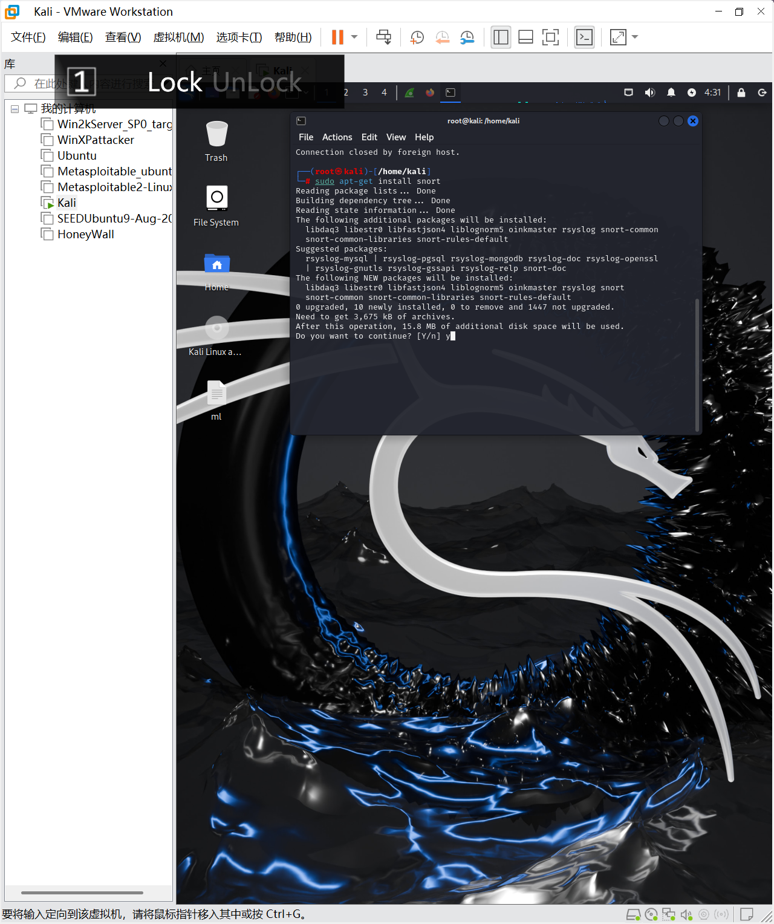Select HoneyWall in the library
This screenshot has width=774, height=924.
click(77, 234)
